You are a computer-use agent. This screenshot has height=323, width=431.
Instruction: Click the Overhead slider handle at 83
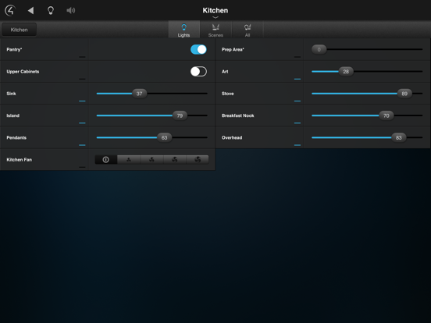tap(398, 137)
